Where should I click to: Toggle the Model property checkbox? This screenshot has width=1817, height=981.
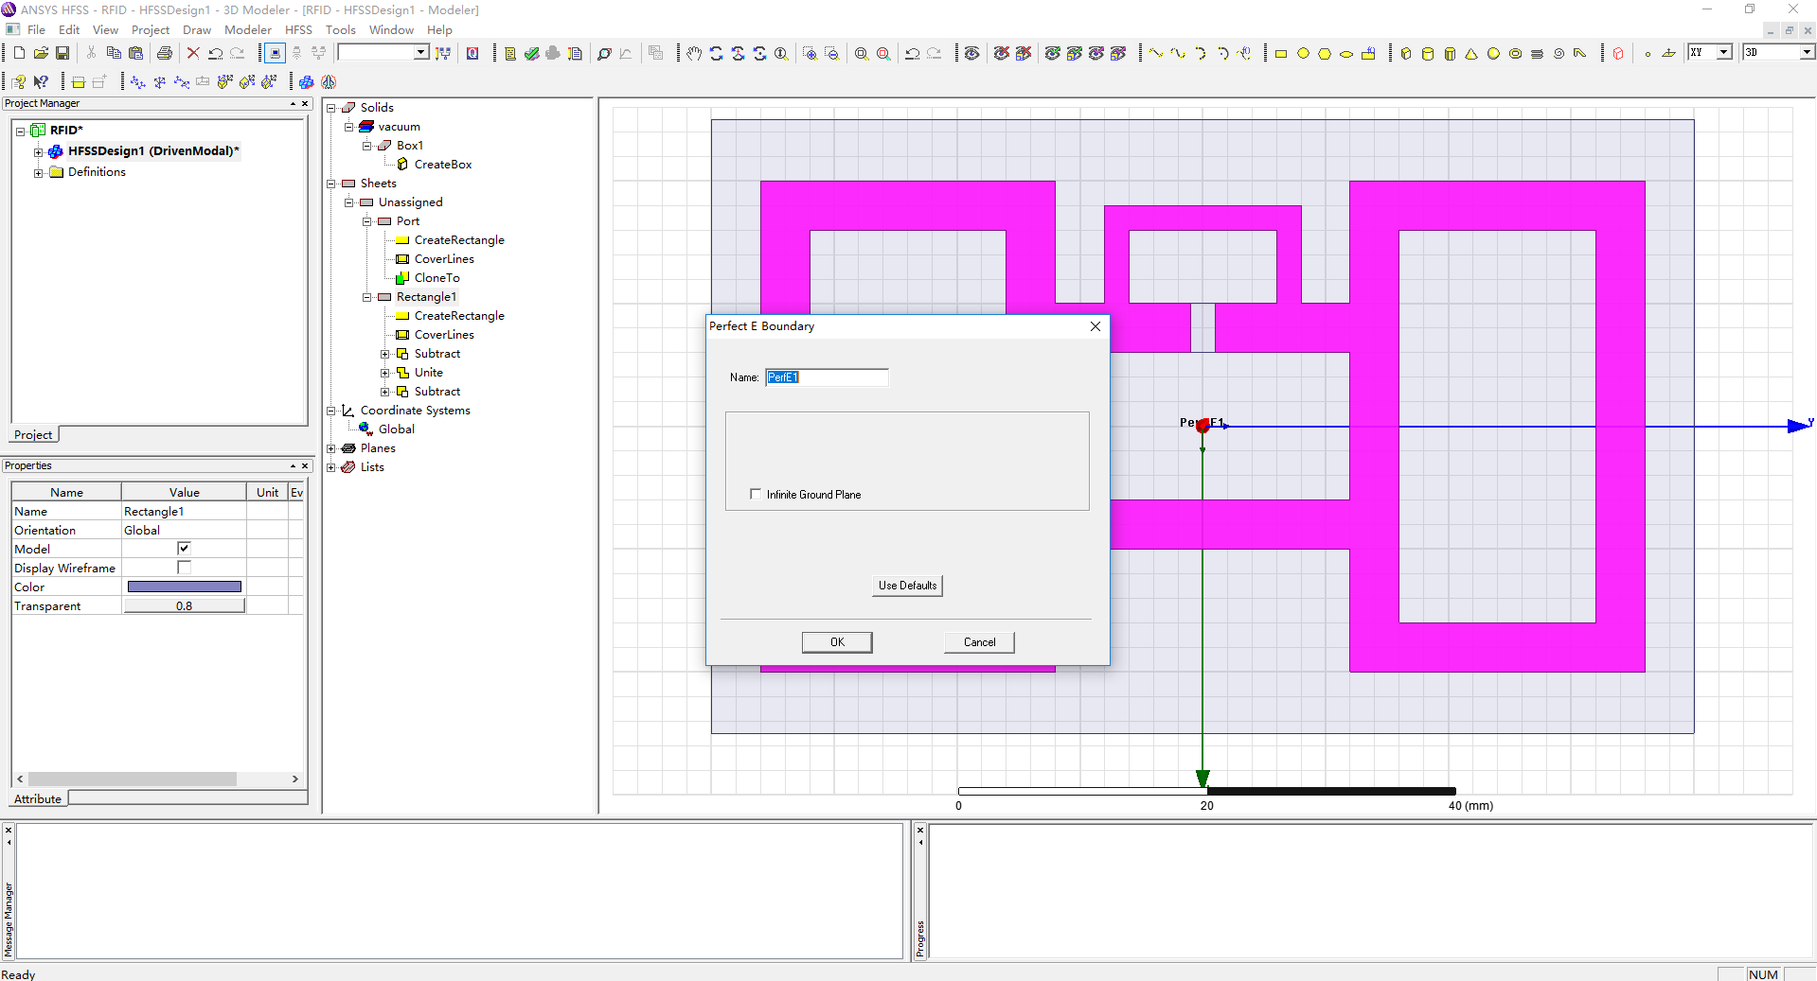pos(184,549)
